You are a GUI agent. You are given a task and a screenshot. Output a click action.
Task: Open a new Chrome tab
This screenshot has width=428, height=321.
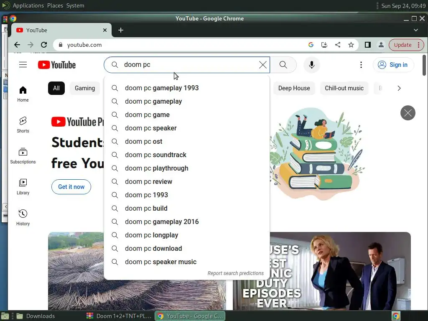(121, 30)
